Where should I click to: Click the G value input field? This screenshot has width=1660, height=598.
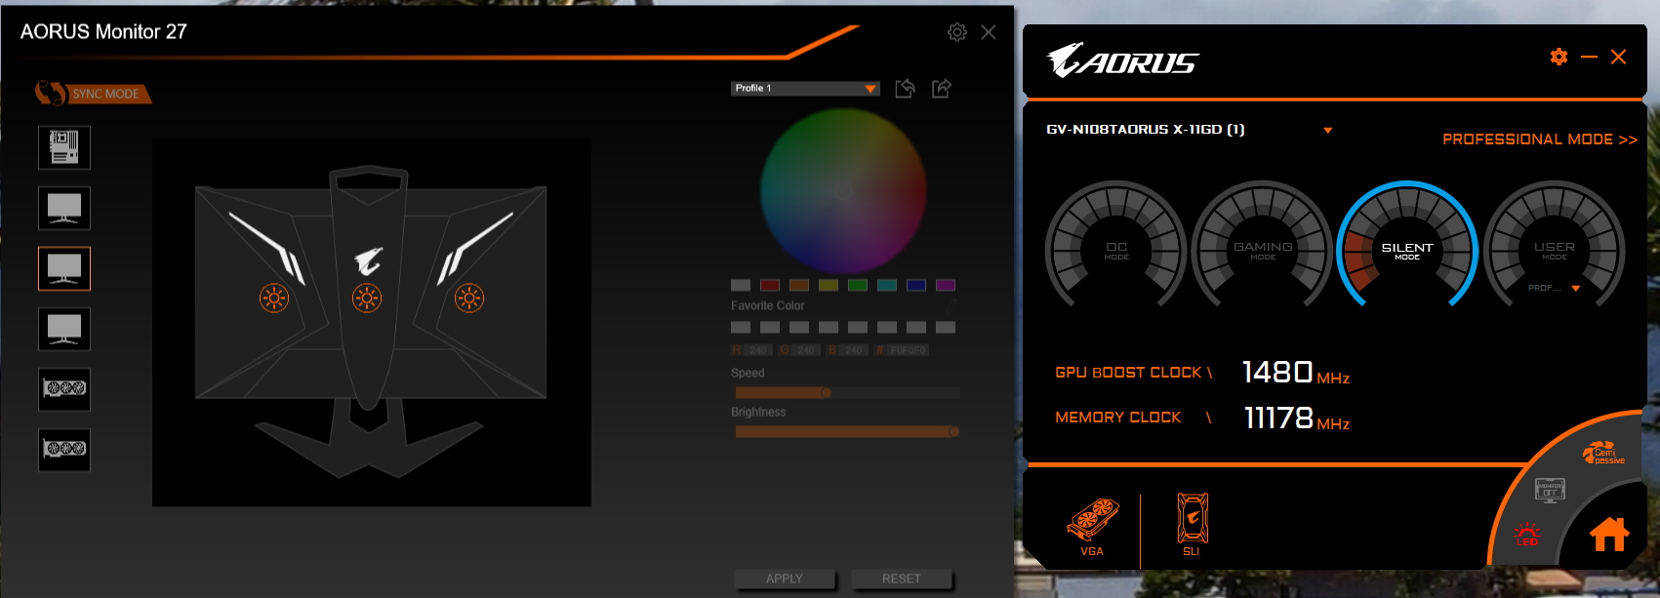(x=806, y=350)
